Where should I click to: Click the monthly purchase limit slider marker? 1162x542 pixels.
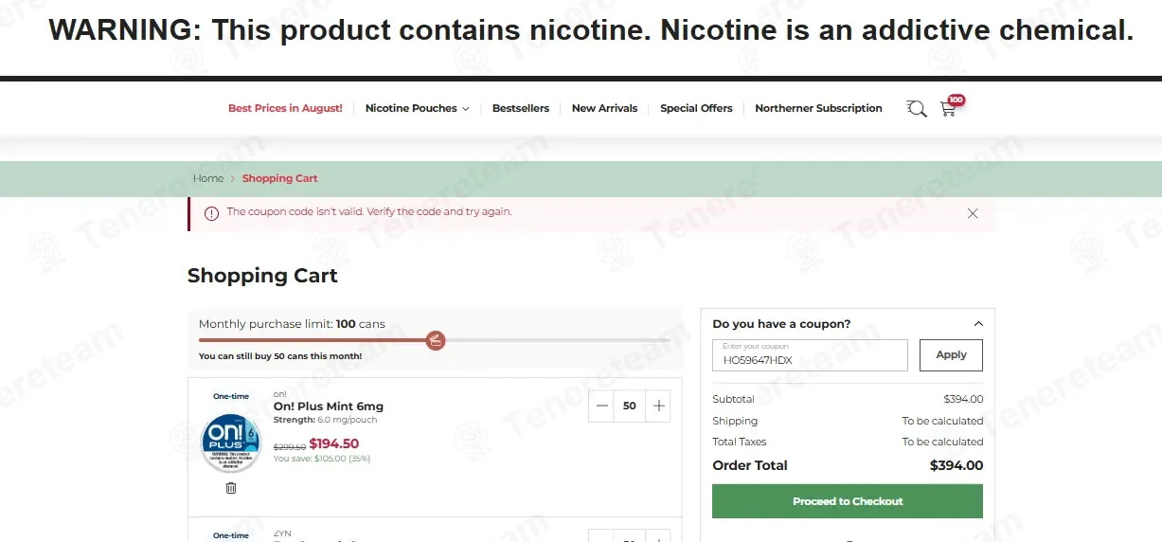pos(436,339)
